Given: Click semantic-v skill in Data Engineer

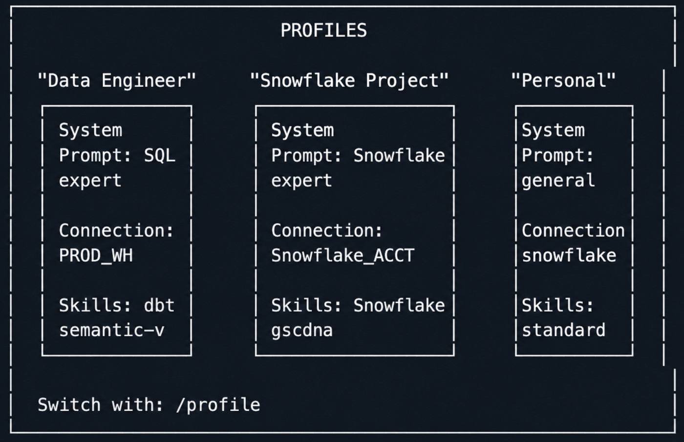Looking at the screenshot, I should (112, 331).
